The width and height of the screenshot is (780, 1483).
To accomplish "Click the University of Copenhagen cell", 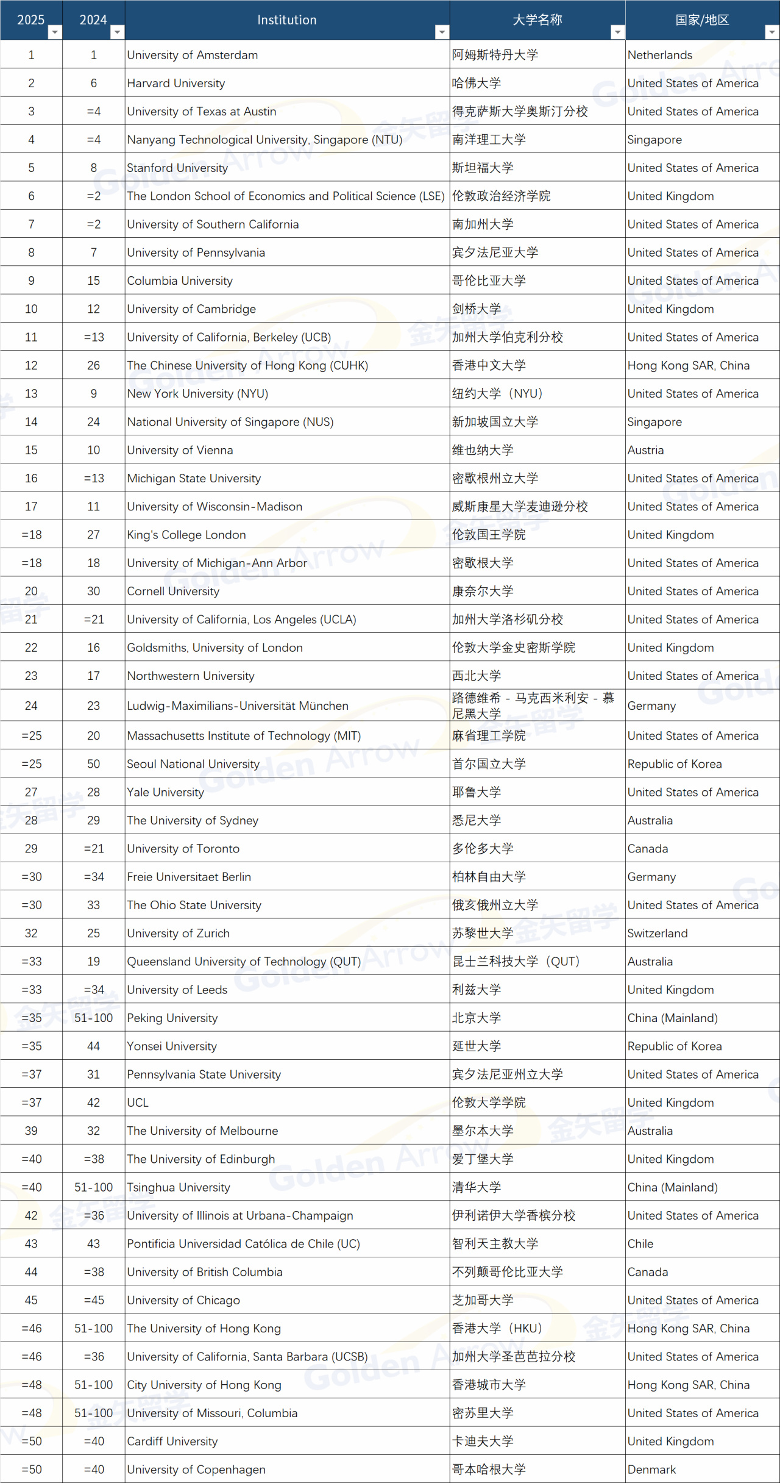I will click(x=196, y=1470).
